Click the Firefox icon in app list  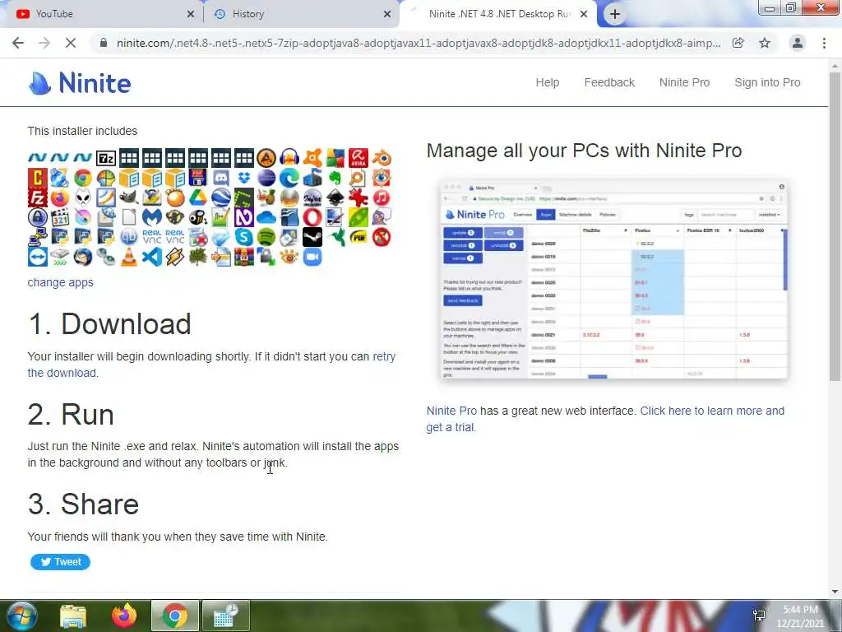tap(60, 197)
